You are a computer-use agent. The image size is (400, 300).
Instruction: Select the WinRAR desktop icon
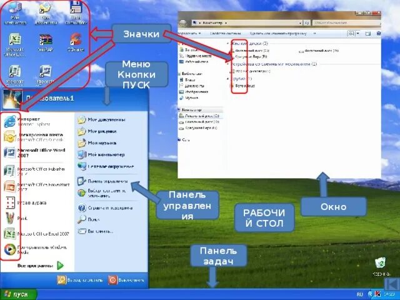click(x=46, y=43)
